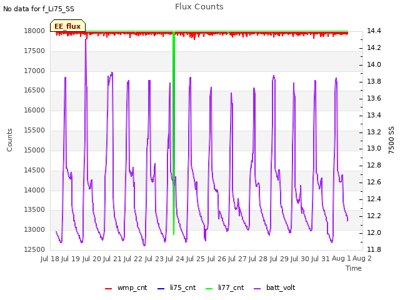The image size is (400, 300).
Task: Click the Jul 25 date label
Action: pyautogui.click(x=196, y=259)
